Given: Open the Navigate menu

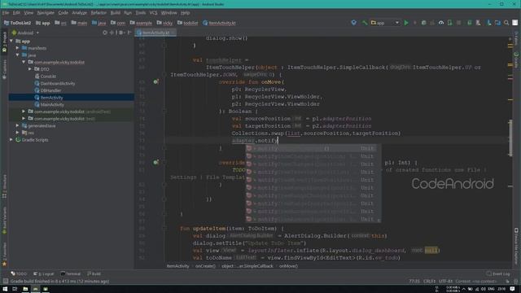Looking at the screenshot, I should point(46,13).
